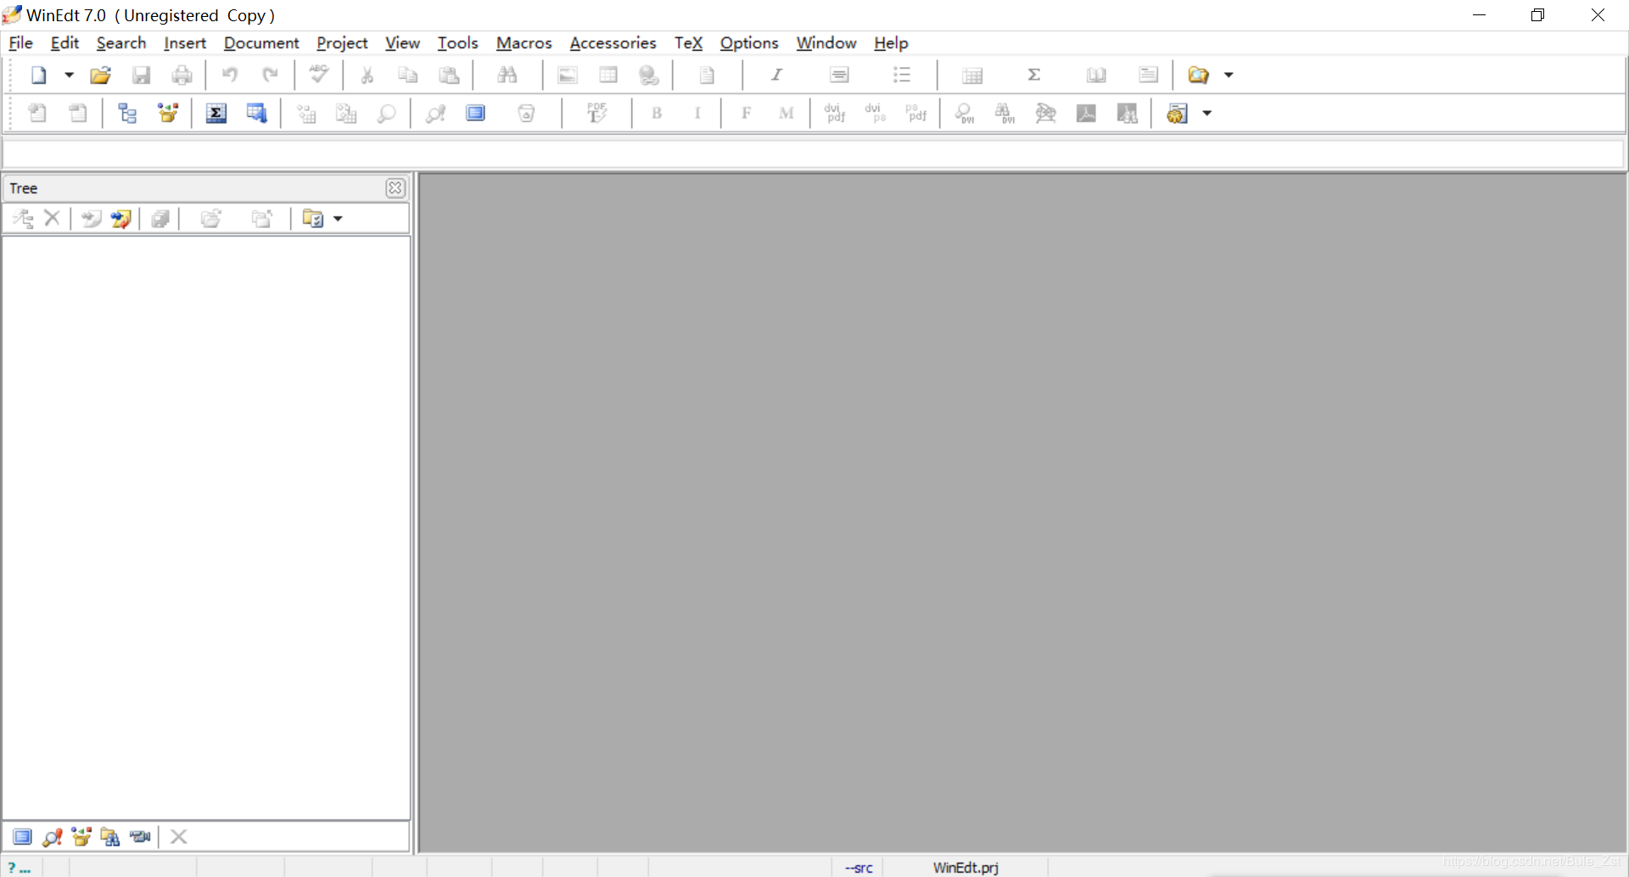Viewport: 1629px width, 877px height.
Task: Click the F button in the compile toolbar
Action: (x=747, y=114)
